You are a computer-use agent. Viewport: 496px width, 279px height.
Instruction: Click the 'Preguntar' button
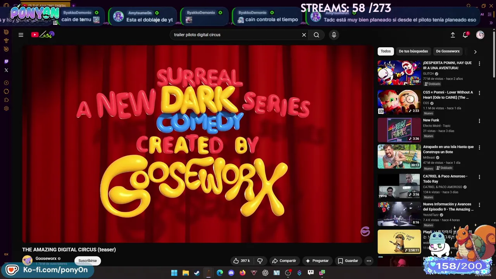(317, 261)
